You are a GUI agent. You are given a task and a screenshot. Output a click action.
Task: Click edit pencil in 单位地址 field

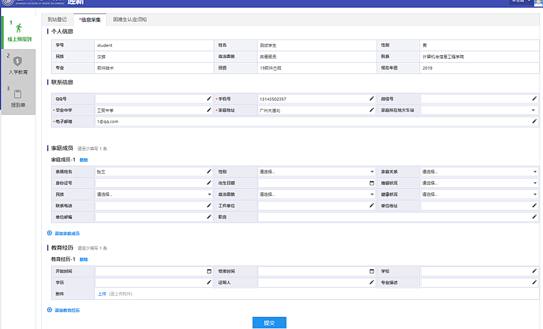(534, 205)
